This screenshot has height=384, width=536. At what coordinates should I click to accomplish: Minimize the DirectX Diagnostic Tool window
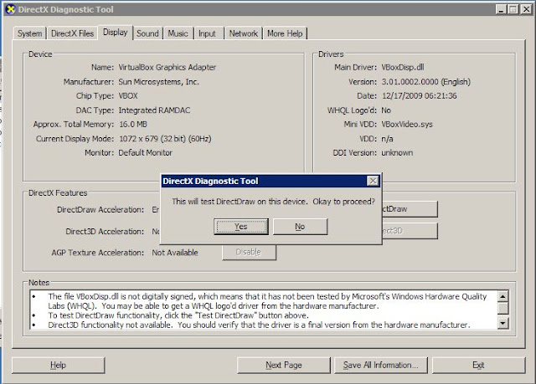coord(501,9)
